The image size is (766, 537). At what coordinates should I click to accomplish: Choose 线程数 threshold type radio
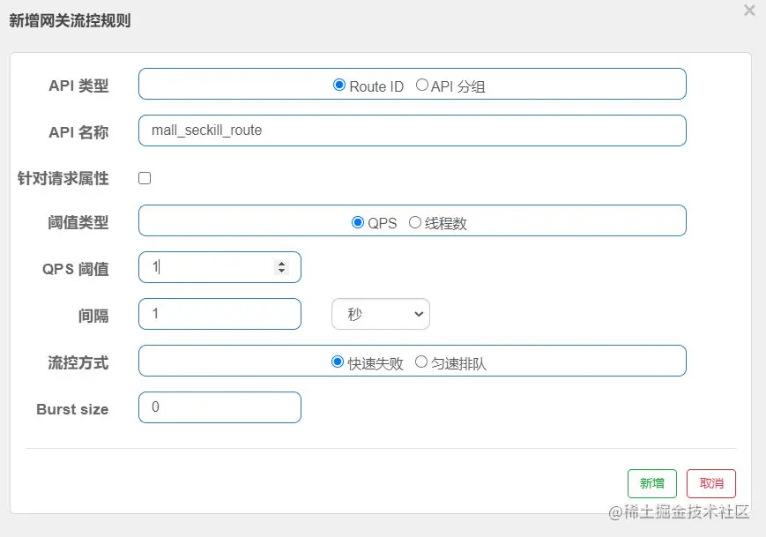coord(415,222)
